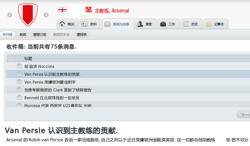Click the first narrow column header left of 标题
The image size is (250, 146).
tap(11, 58)
